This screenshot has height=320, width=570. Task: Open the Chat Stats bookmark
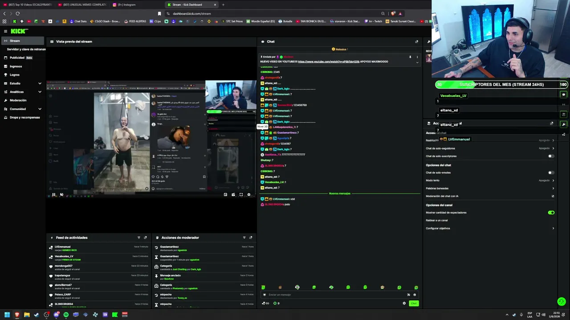(78, 21)
